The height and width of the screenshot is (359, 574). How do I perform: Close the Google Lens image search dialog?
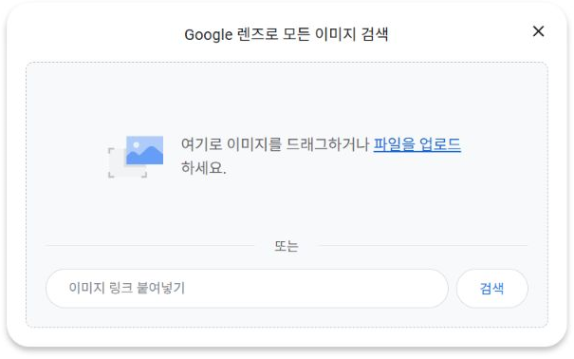(538, 31)
